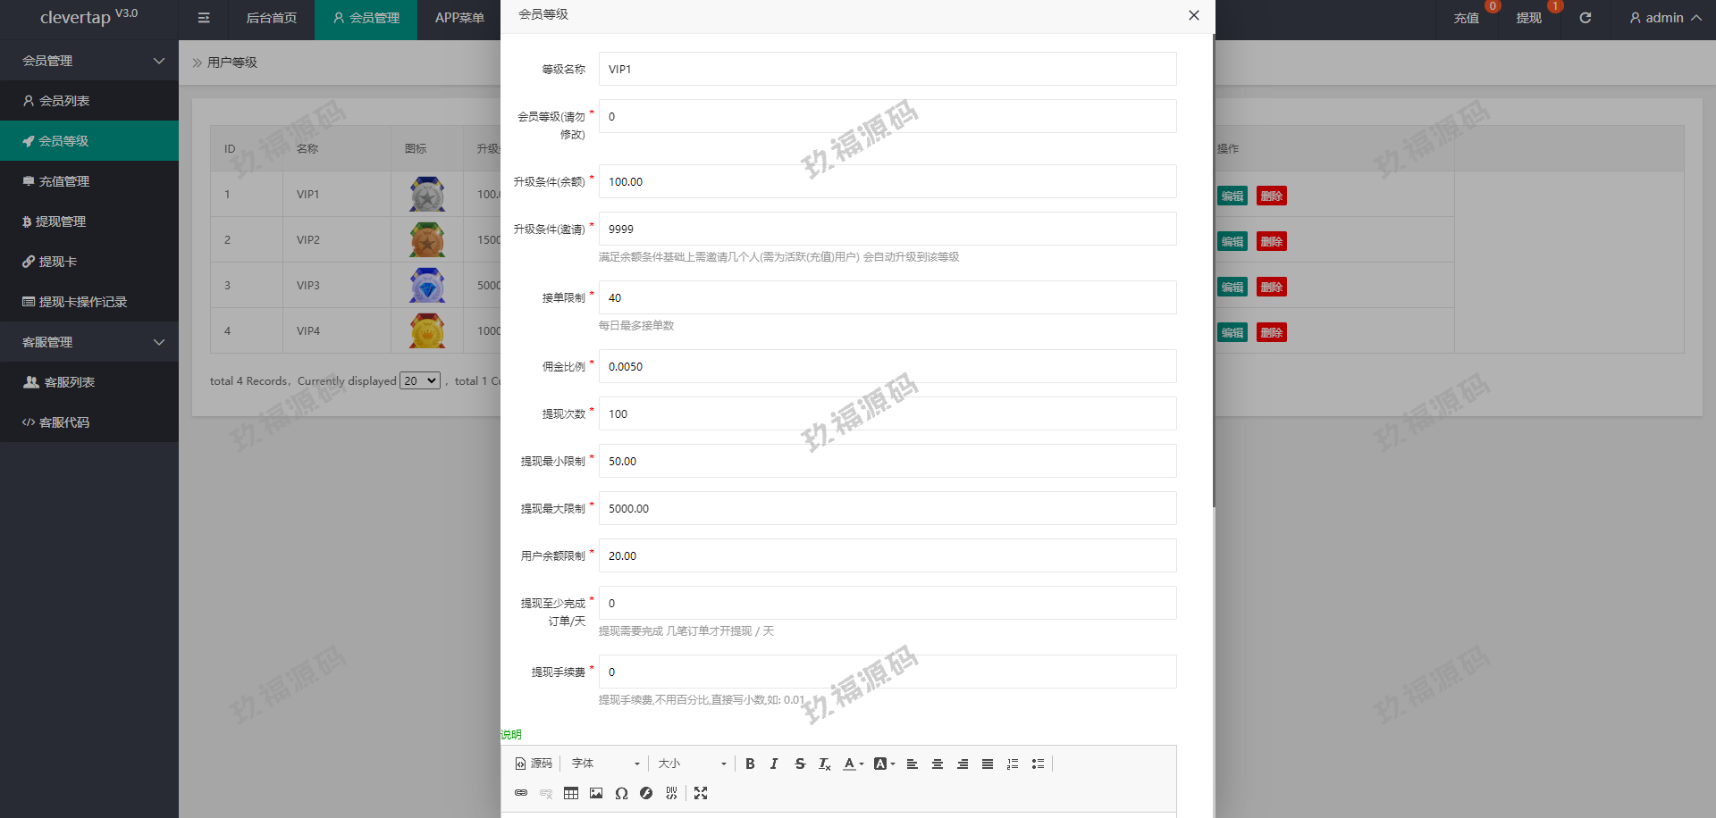Insert an image into the editor
Image resolution: width=1716 pixels, height=818 pixels.
(596, 793)
